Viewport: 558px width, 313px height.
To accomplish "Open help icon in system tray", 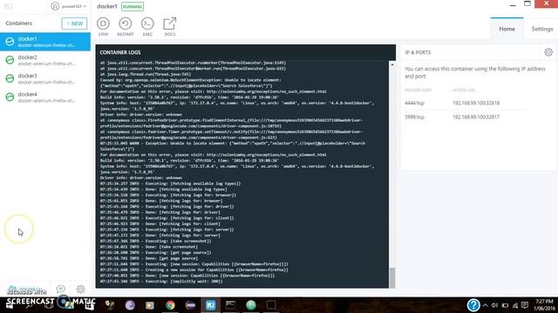I will click(473, 305).
